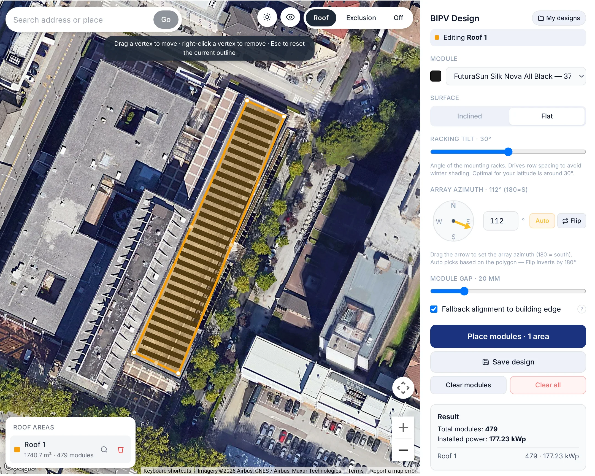Click the azimuth compass dial
This screenshot has height=476, width=595.
click(453, 221)
